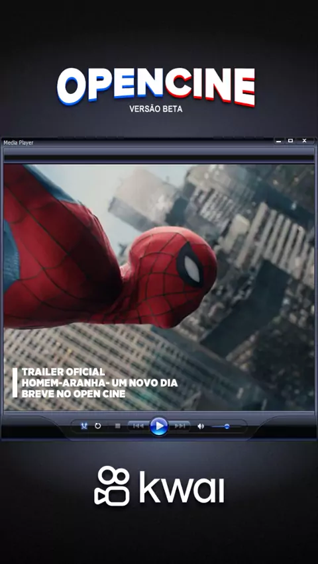Click the Kwai camera icon
318x564 pixels.
pyautogui.click(x=112, y=486)
